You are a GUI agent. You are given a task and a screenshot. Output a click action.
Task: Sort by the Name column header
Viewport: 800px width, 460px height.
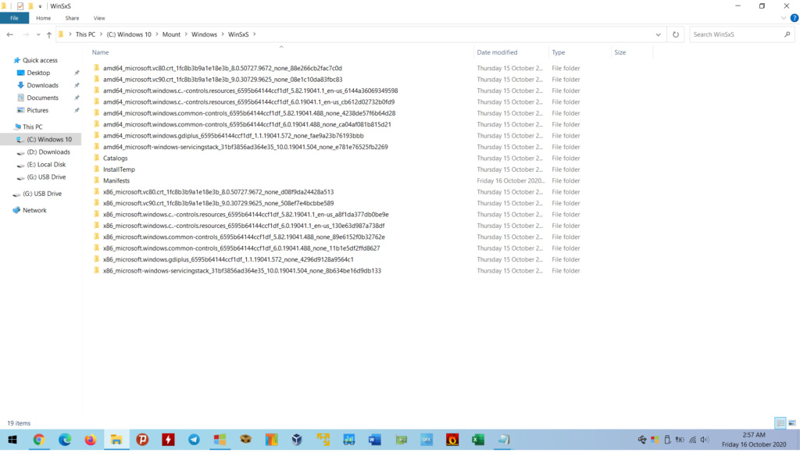point(100,52)
